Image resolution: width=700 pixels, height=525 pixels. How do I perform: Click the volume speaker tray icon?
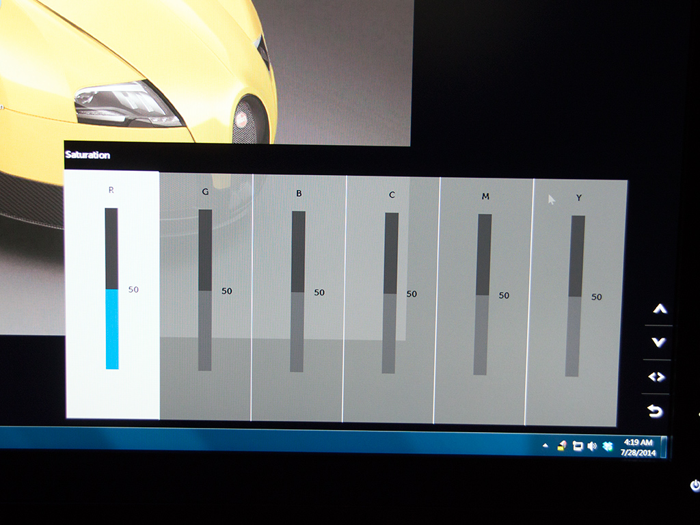tap(592, 446)
